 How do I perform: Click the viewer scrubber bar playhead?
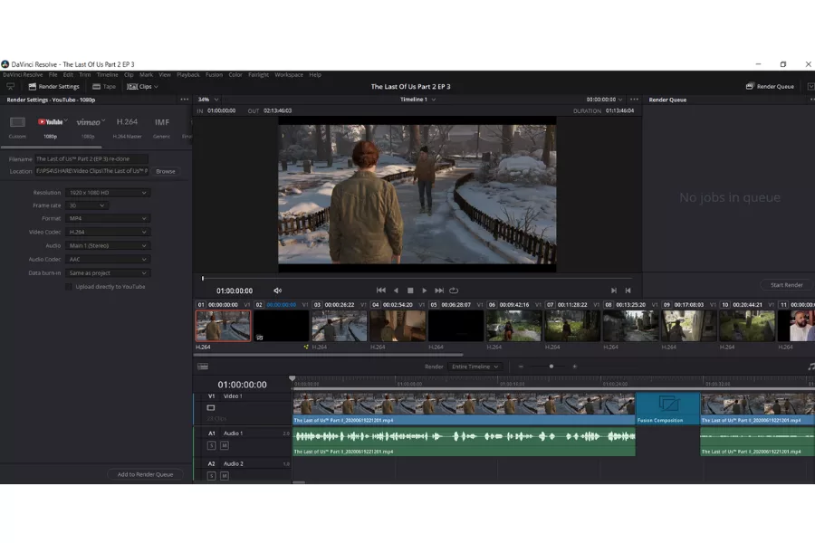(203, 279)
